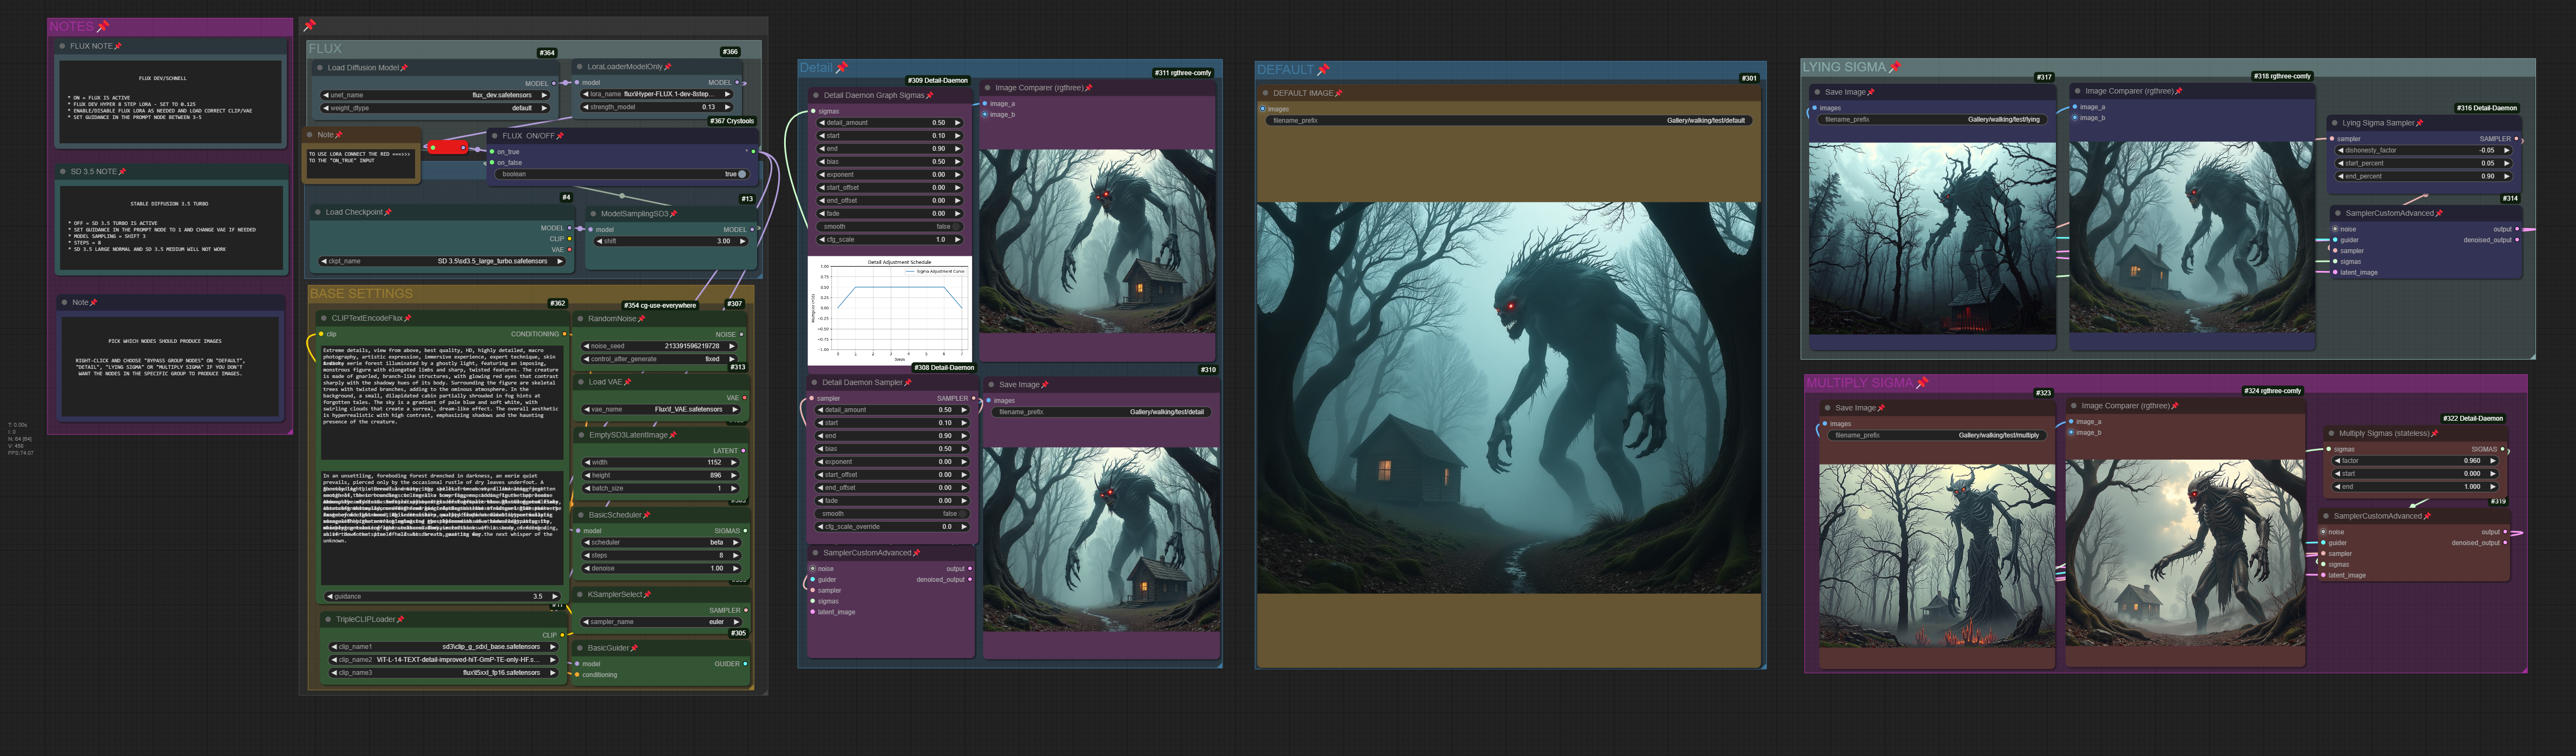This screenshot has height=756, width=2576.
Task: Click the pin on the Detail Daemon Graph Sigmas node
Action: click(930, 96)
